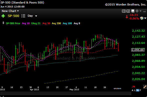This screenshot has height=97, width=147.
Task: Click the color palette chart style icon
Action: (x=142, y=18)
